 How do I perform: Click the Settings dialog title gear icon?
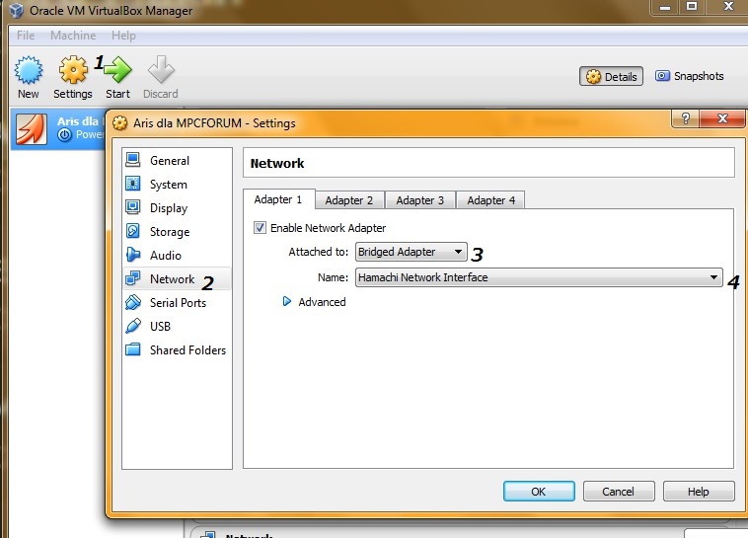[119, 123]
